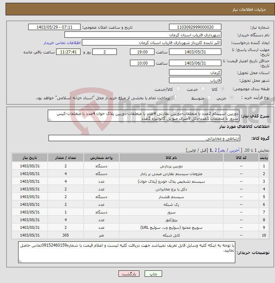The height and width of the screenshot is (283, 275).
Task: Select item پروژکتور
Action: click(171, 220)
